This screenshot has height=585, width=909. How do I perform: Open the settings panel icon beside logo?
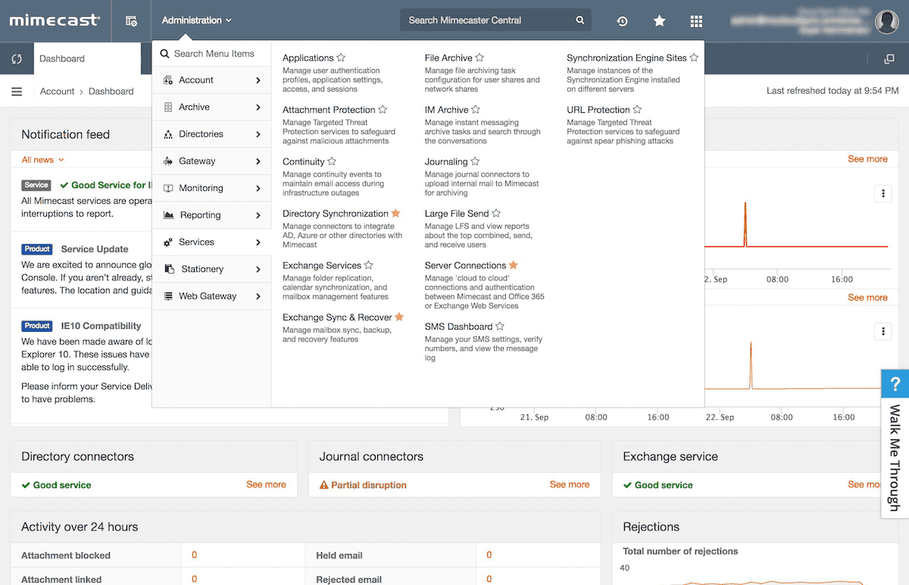[131, 20]
